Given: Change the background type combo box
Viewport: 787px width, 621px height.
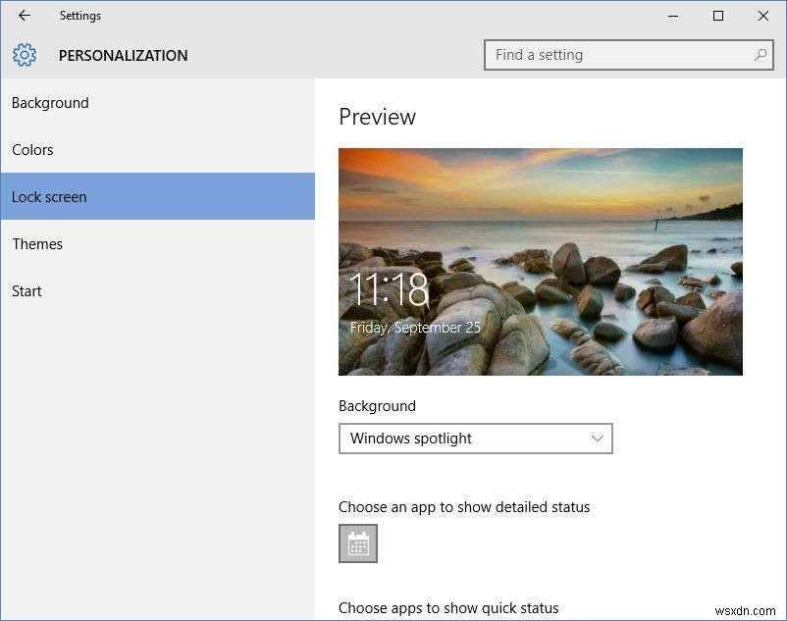Looking at the screenshot, I should (x=475, y=439).
